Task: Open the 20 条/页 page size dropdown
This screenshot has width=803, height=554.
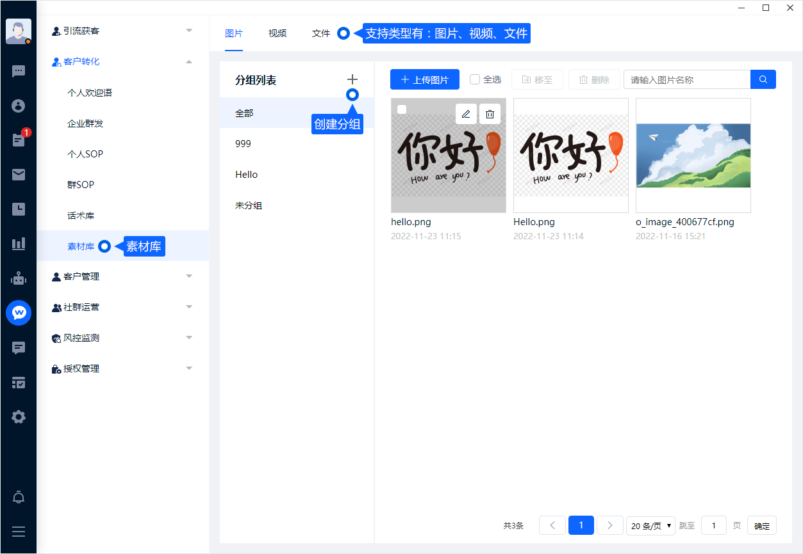Action: pos(650,526)
